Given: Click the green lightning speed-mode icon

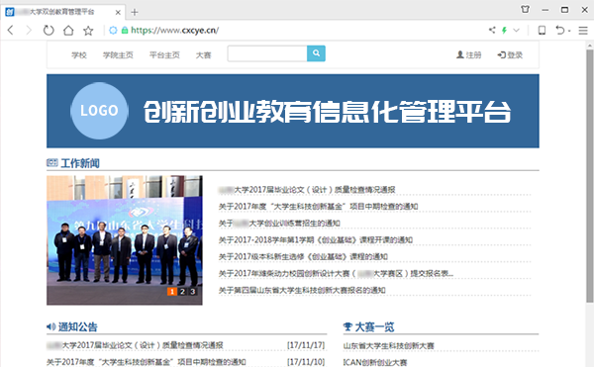Looking at the screenshot, I should [x=504, y=31].
